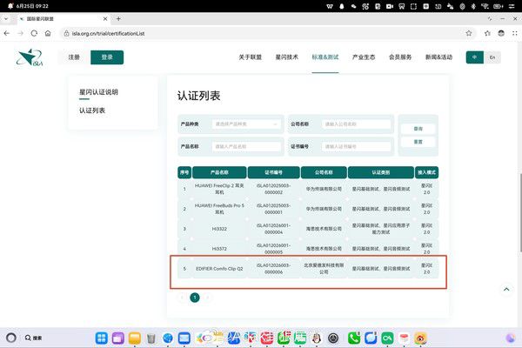The image size is (522, 348).
Task: Open the 会员服务 menu
Action: pos(400,57)
